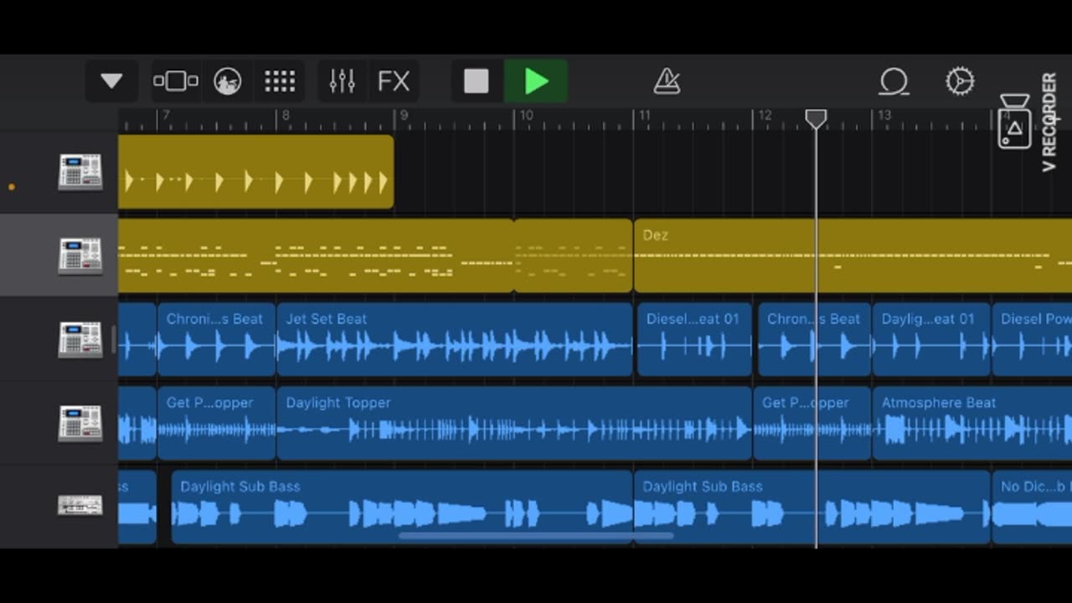Select the Daylight Topper region
Image resolution: width=1072 pixels, height=603 pixels.
[514, 423]
